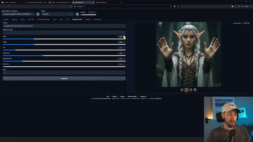
Task: Click the Generate button
Action: 64,78
